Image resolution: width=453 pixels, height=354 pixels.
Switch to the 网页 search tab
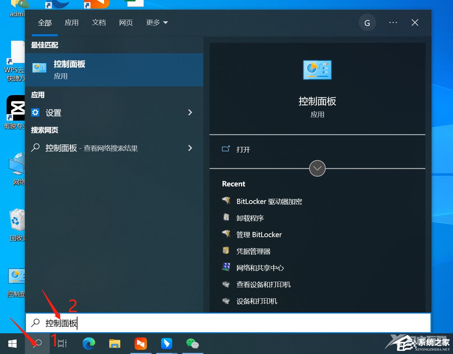tap(126, 22)
